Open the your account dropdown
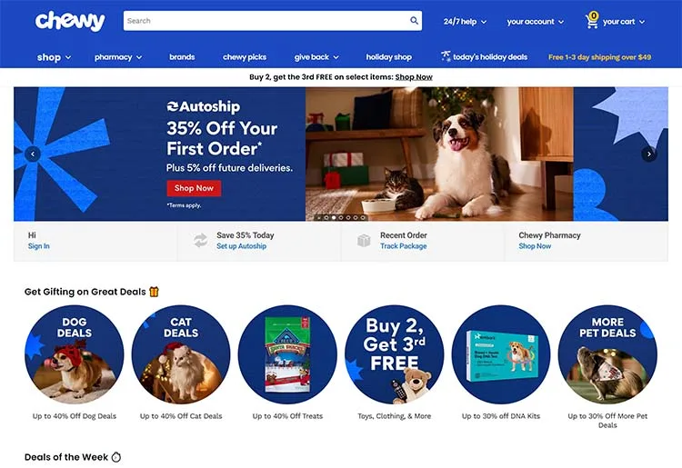Viewport: 682px width, 468px height. pyautogui.click(x=535, y=22)
